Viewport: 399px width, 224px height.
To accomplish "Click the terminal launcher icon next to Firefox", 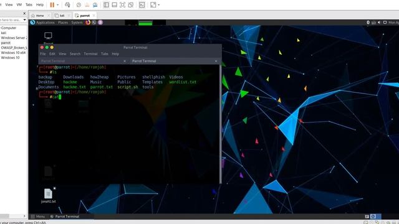I will click(94, 22).
